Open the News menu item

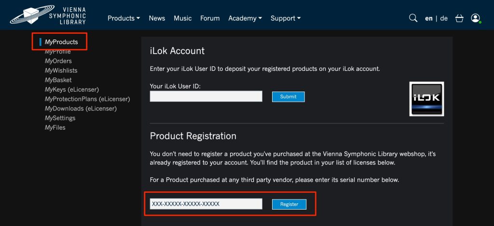click(x=157, y=18)
